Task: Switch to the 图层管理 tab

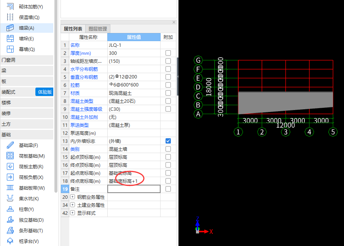Action: (98, 29)
